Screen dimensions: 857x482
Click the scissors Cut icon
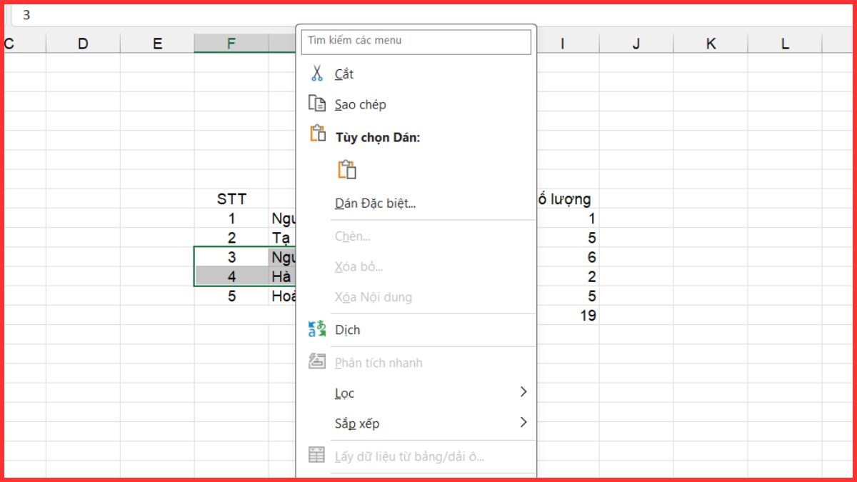[x=316, y=74]
